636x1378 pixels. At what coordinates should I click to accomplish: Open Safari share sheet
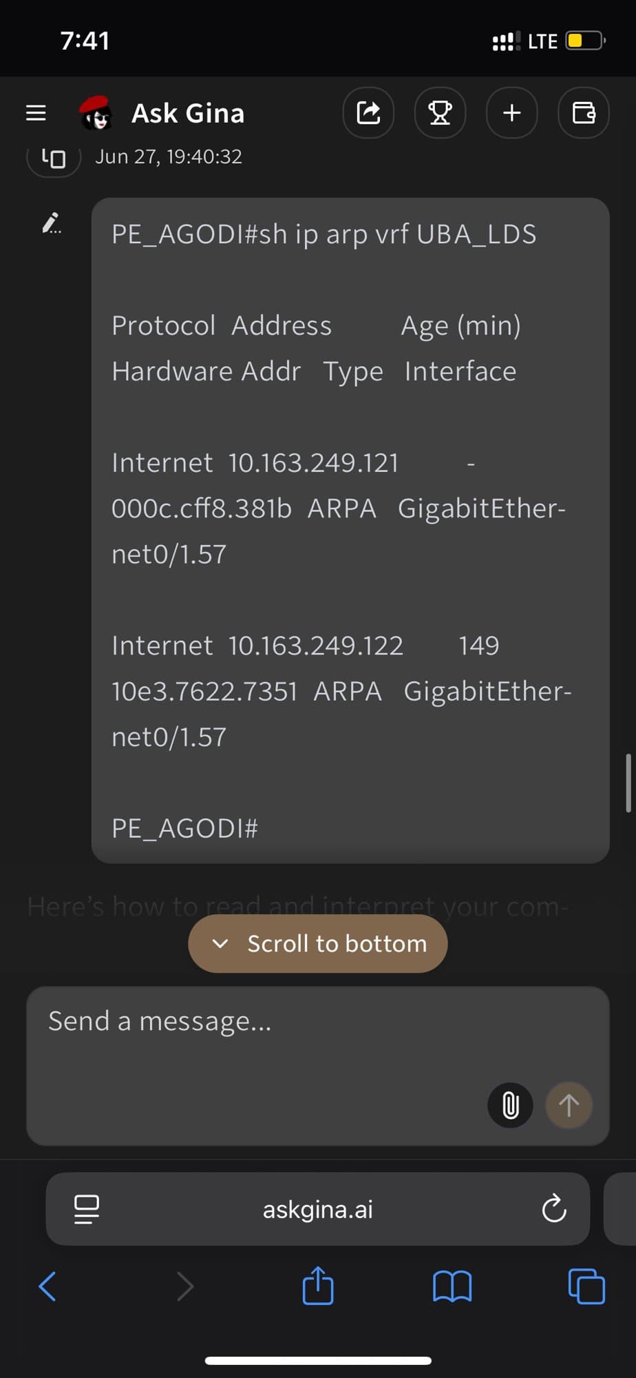318,1286
